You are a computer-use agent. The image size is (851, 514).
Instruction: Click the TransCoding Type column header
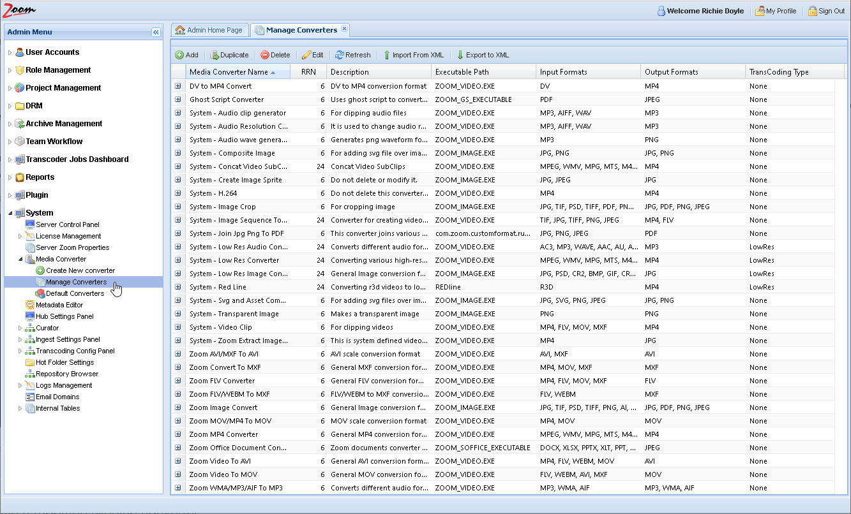tap(795, 72)
